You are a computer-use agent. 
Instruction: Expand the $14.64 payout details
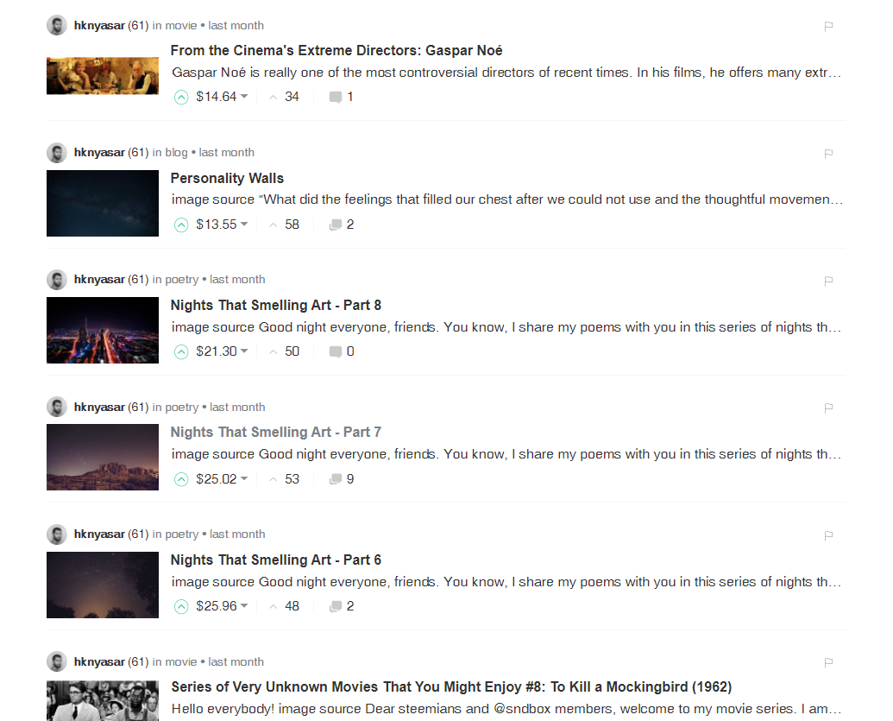[222, 97]
